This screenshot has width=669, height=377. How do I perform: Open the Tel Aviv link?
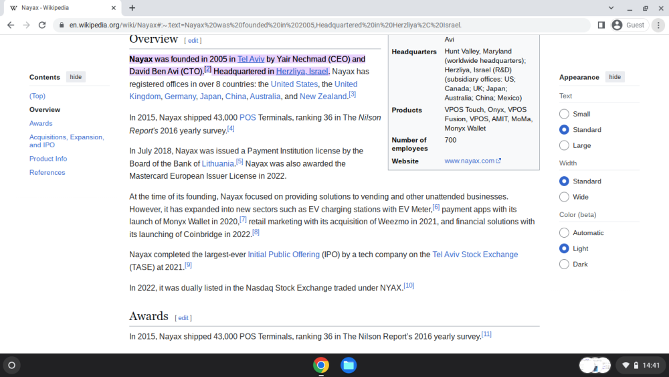(x=251, y=59)
